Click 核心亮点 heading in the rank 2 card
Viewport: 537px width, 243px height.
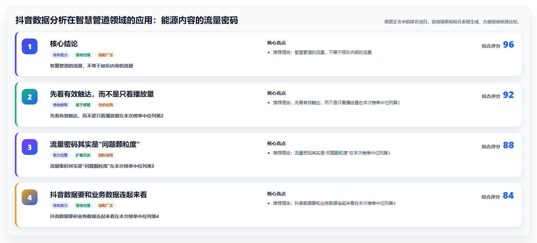(276, 93)
